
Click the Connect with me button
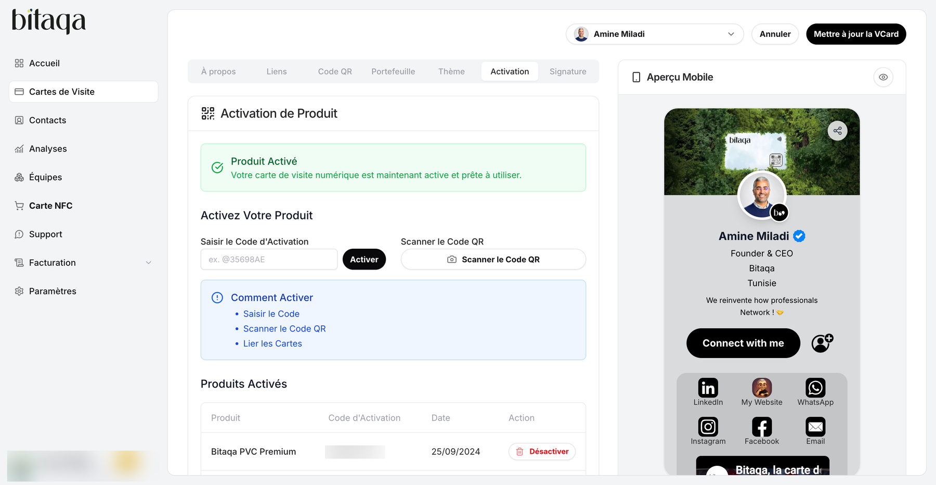pos(743,343)
